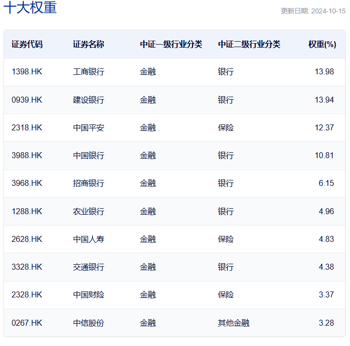Select the name 建设银行

pyautogui.click(x=89, y=100)
